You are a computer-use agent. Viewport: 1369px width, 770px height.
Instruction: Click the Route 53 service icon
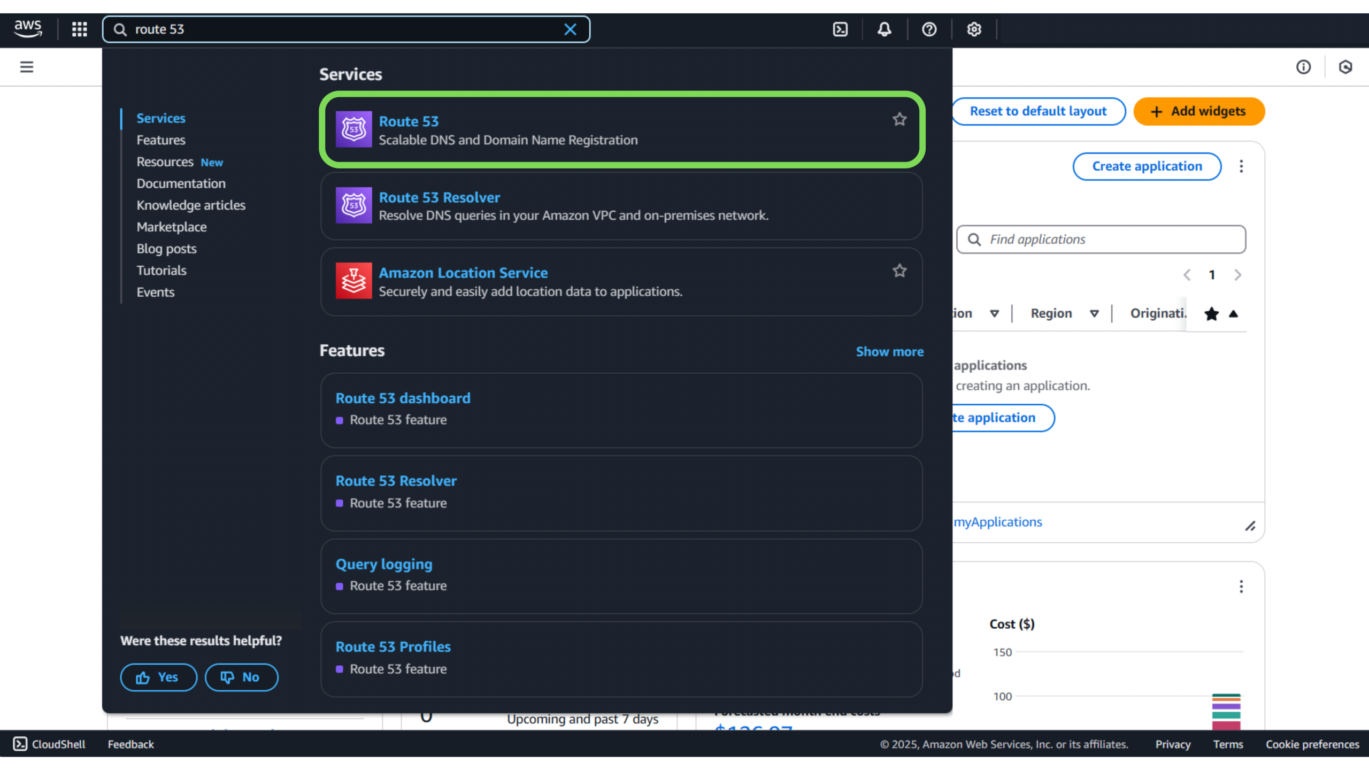point(353,129)
